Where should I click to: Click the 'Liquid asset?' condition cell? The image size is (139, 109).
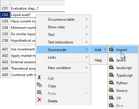(x=23, y=15)
